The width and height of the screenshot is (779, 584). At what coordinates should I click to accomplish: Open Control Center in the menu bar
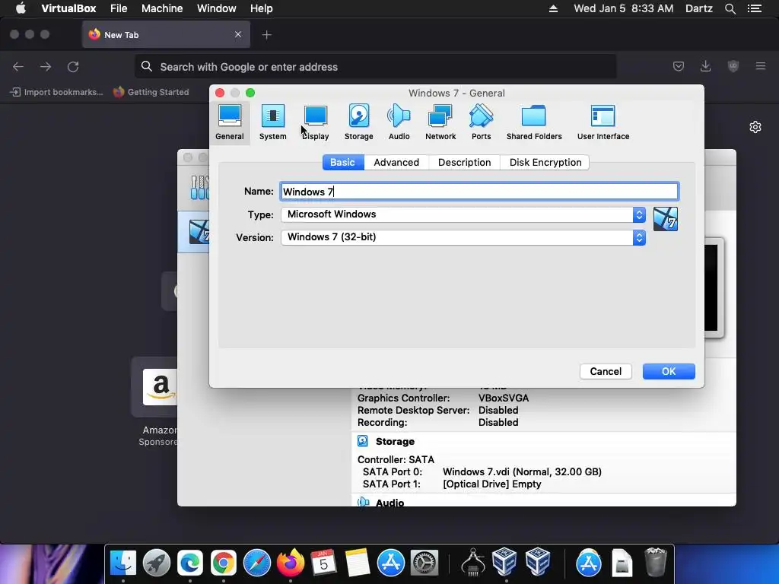pyautogui.click(x=755, y=8)
